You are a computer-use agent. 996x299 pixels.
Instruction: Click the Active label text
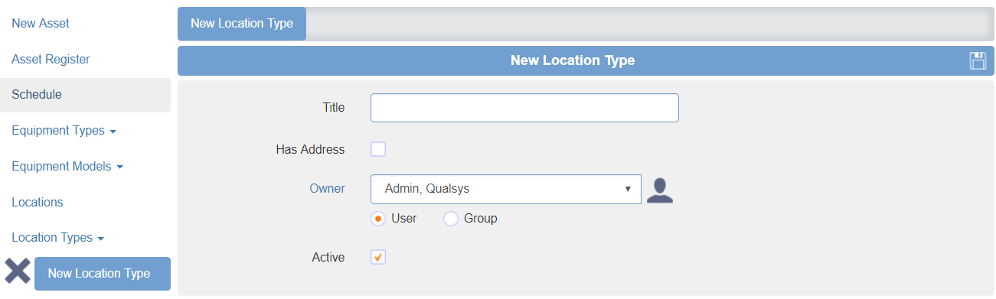[x=328, y=258]
